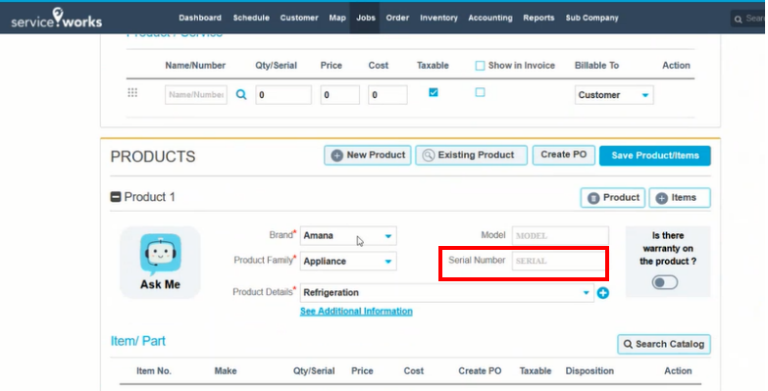Viewport: 768px width, 391px height.
Task: Click the blue search icon beside Name/Number
Action: [241, 94]
